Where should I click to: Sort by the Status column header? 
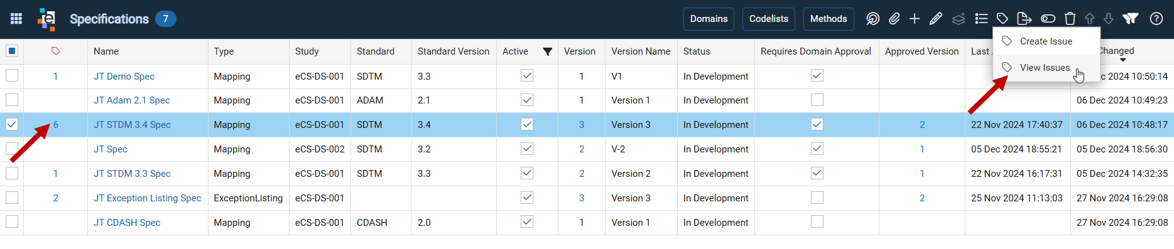(x=697, y=51)
